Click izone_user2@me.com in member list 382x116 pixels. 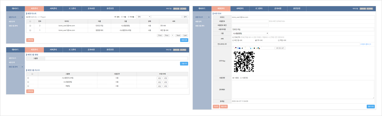coord(67,26)
